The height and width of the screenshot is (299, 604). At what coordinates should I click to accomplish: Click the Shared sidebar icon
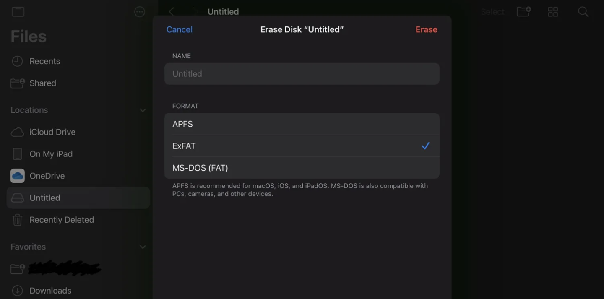(x=17, y=83)
